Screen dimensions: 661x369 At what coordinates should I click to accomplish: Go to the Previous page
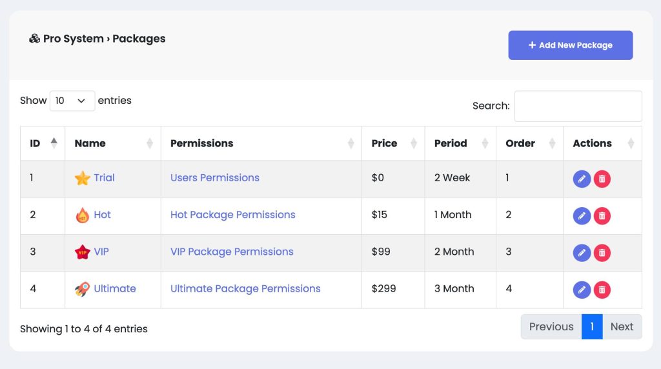551,327
